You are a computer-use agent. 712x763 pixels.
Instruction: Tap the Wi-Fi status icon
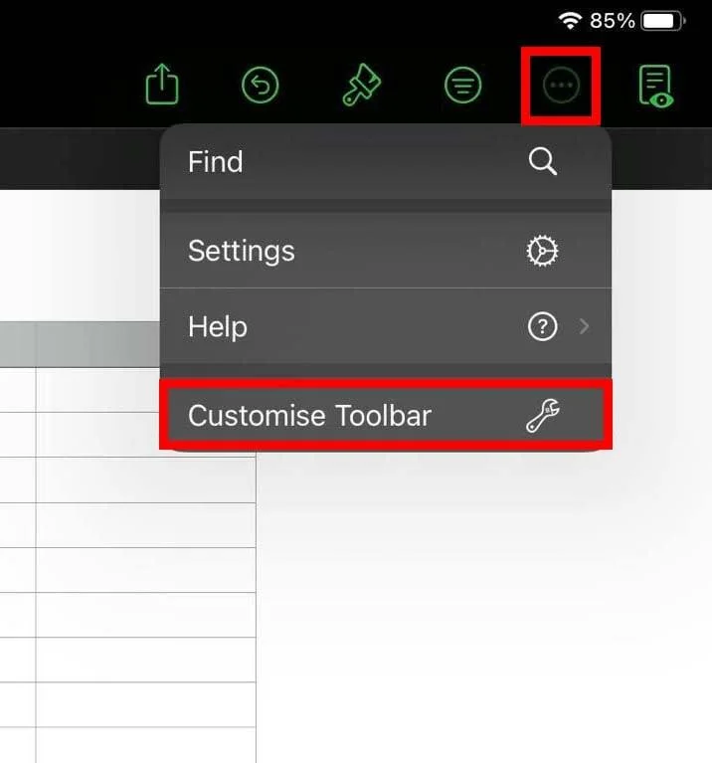tap(570, 21)
